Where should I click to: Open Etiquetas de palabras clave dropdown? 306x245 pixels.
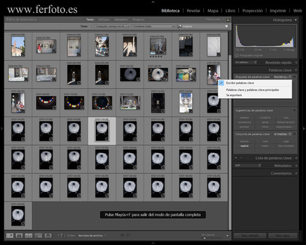click(x=282, y=77)
